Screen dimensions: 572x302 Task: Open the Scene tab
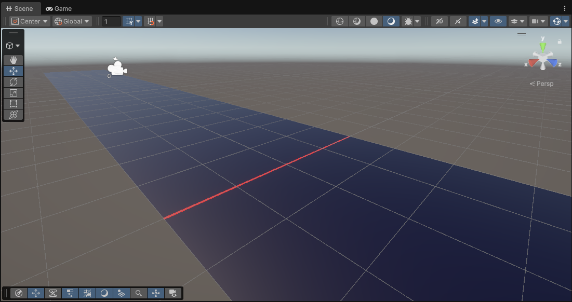pos(20,8)
